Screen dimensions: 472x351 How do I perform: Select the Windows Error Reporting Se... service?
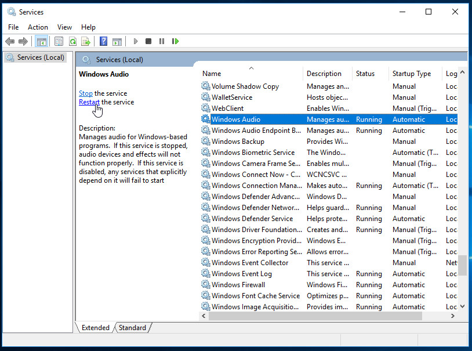click(x=329, y=252)
